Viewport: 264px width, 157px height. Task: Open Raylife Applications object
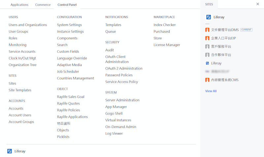tap(72, 117)
